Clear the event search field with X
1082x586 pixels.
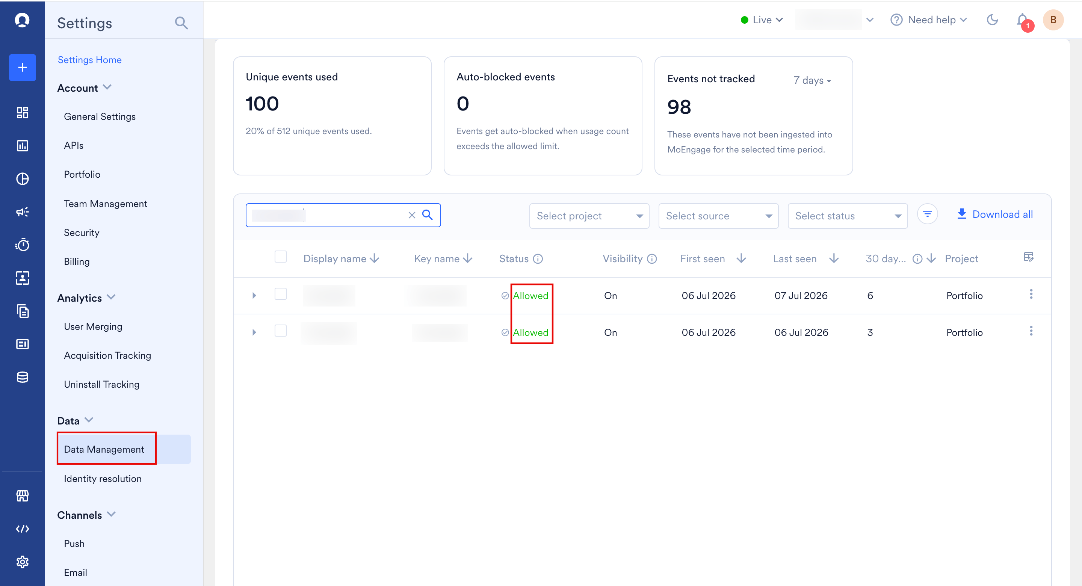(x=412, y=215)
